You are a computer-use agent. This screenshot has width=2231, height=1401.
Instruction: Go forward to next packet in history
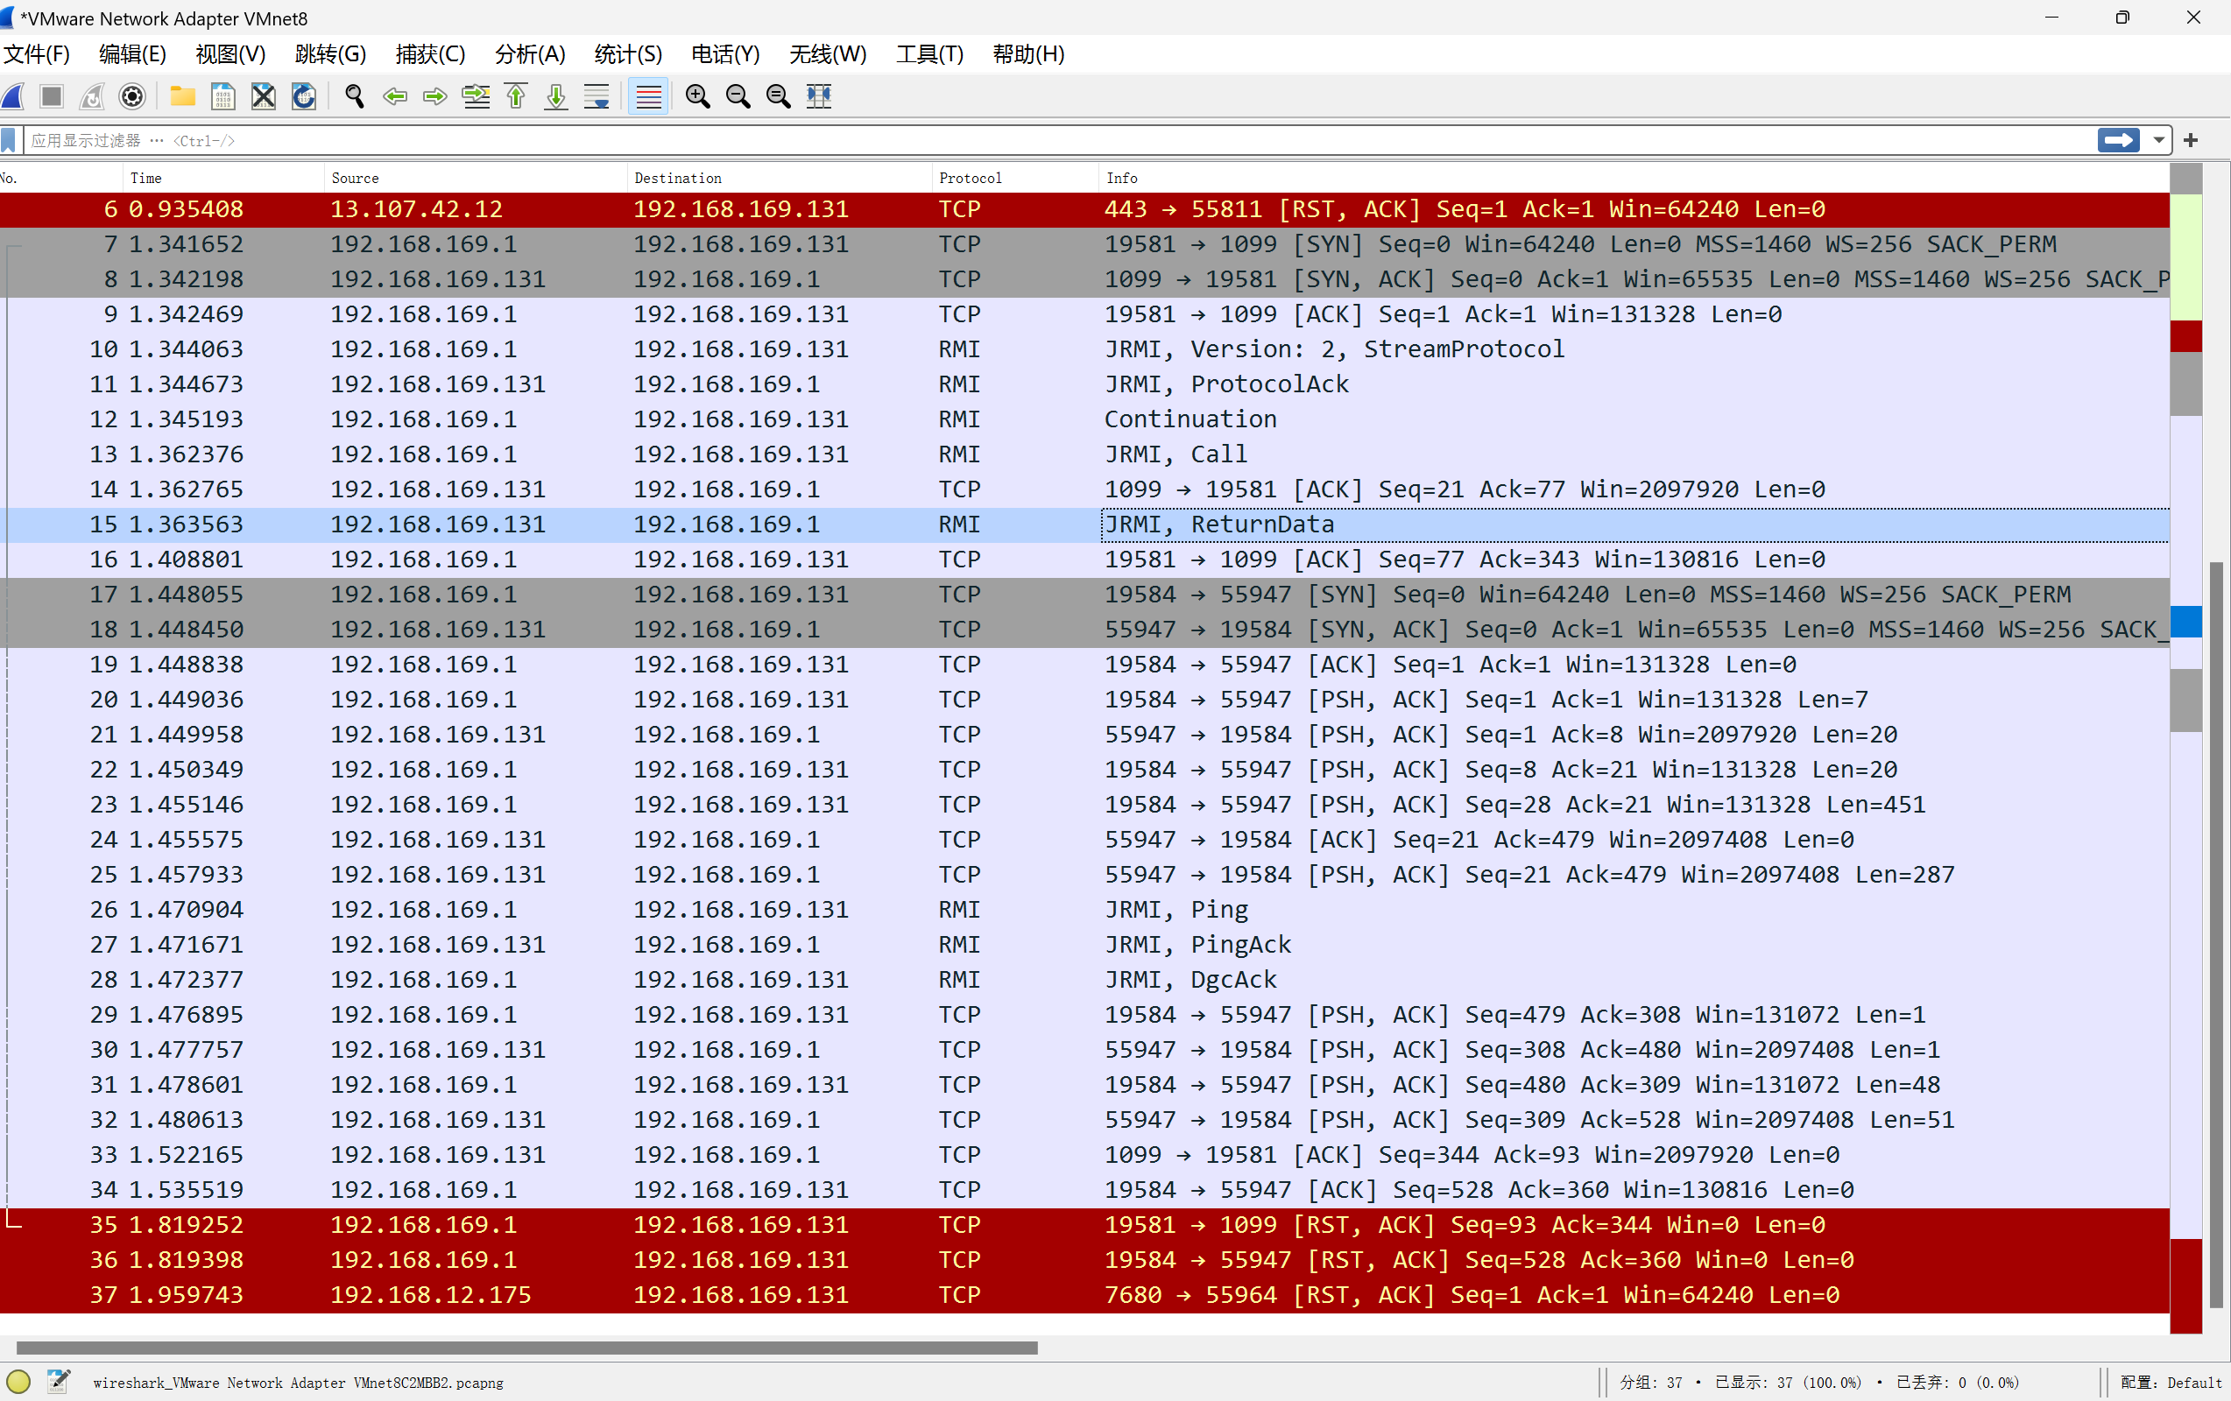click(434, 96)
